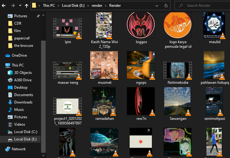Select the neon portrait collage thumbnail
Viewport: 230px width, 158px height.
point(178,142)
